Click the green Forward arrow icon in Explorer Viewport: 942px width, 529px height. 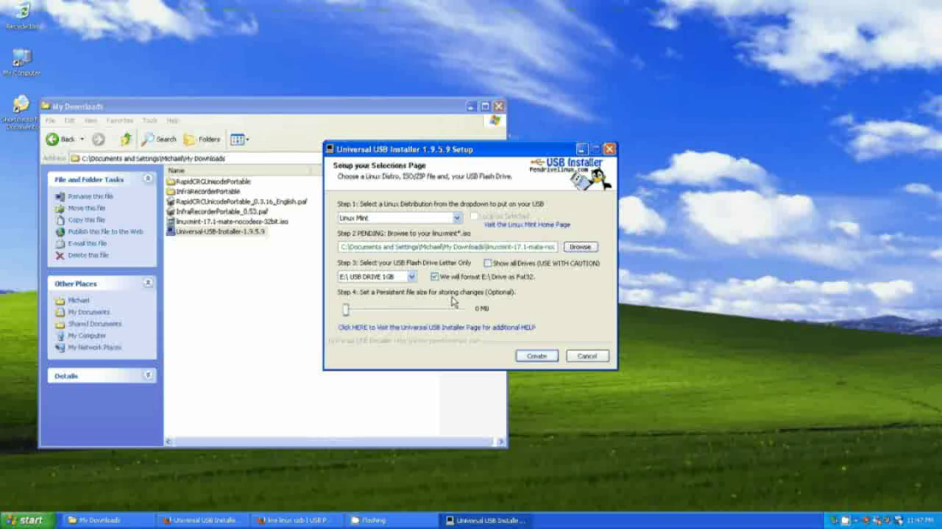pyautogui.click(x=99, y=140)
